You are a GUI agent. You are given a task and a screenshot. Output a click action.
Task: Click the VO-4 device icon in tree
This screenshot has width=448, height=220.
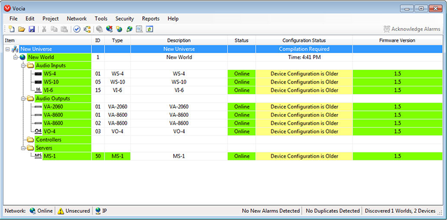click(x=38, y=132)
